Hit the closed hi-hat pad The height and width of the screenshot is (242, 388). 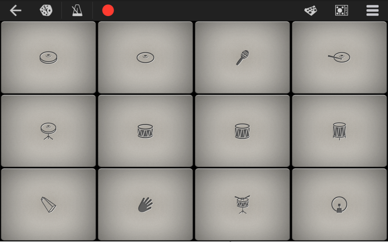48,57
